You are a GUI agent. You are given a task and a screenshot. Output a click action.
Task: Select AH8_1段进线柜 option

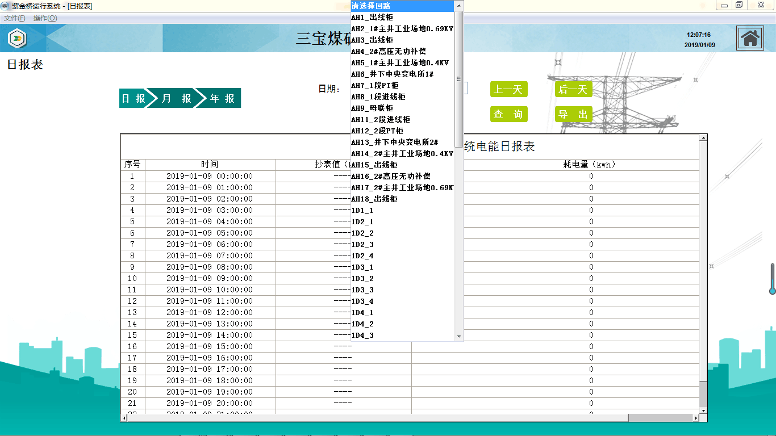point(378,97)
